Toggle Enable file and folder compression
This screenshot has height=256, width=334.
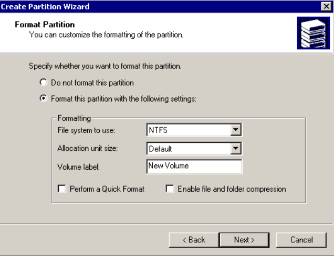point(170,189)
